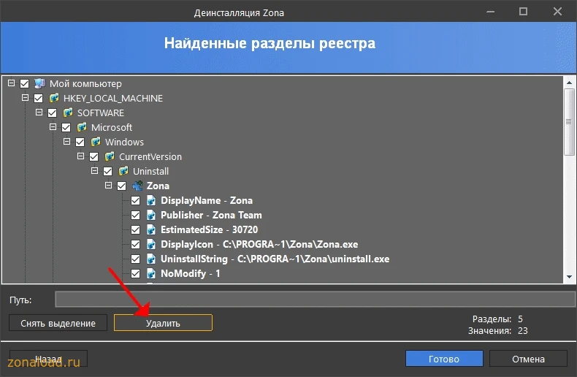Collapse the Uninstall node
Screen dimensions: 577x377
(x=94, y=170)
